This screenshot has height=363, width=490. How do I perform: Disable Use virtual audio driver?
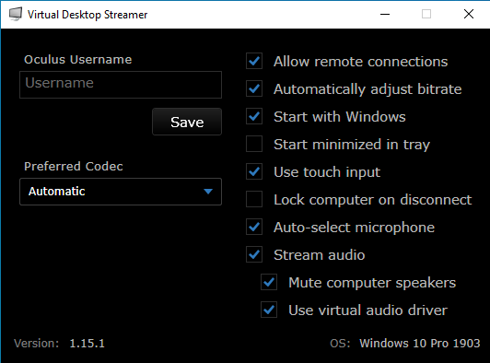[269, 310]
